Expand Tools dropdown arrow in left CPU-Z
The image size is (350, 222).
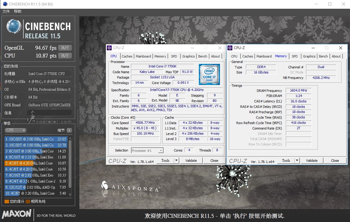point(177,161)
